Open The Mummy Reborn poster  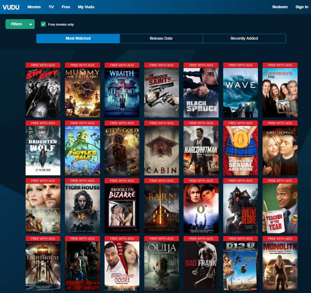click(x=82, y=90)
